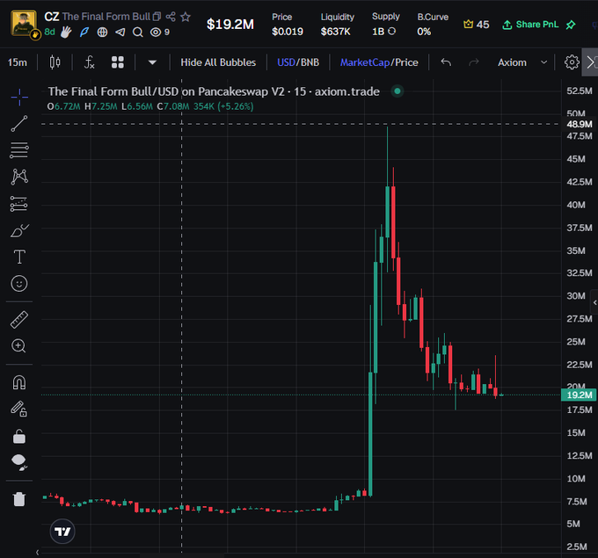Click the watchers eye count
Viewport: 598px width, 558px height.
tap(160, 32)
